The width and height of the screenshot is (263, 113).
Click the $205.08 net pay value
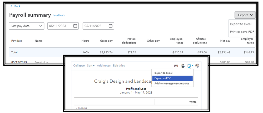pyautogui.click(x=225, y=62)
